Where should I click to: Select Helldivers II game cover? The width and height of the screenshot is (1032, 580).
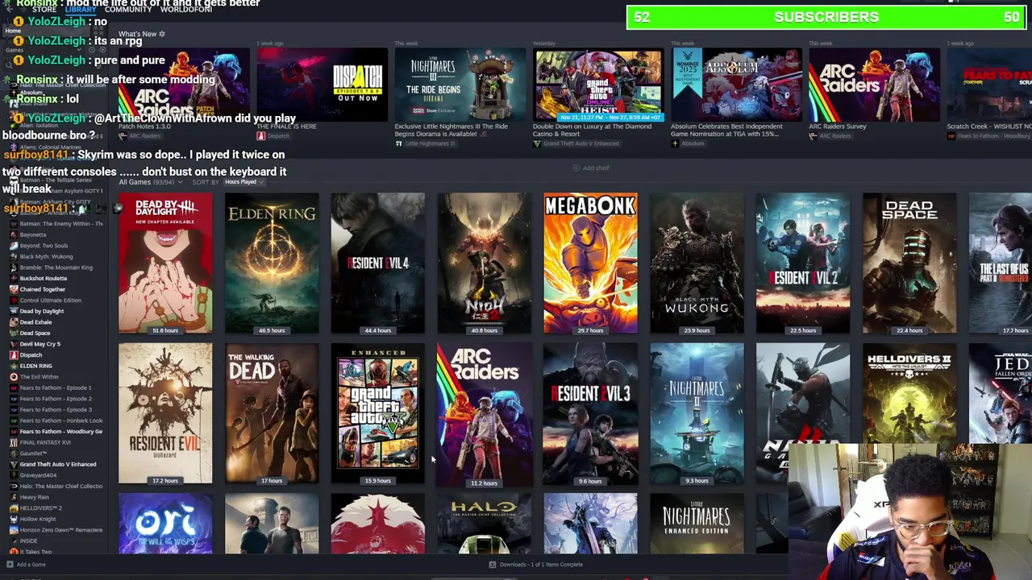[909, 393]
